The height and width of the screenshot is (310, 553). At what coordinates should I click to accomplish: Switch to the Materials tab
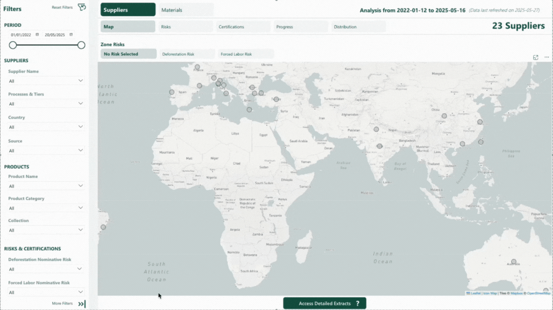pos(186,10)
